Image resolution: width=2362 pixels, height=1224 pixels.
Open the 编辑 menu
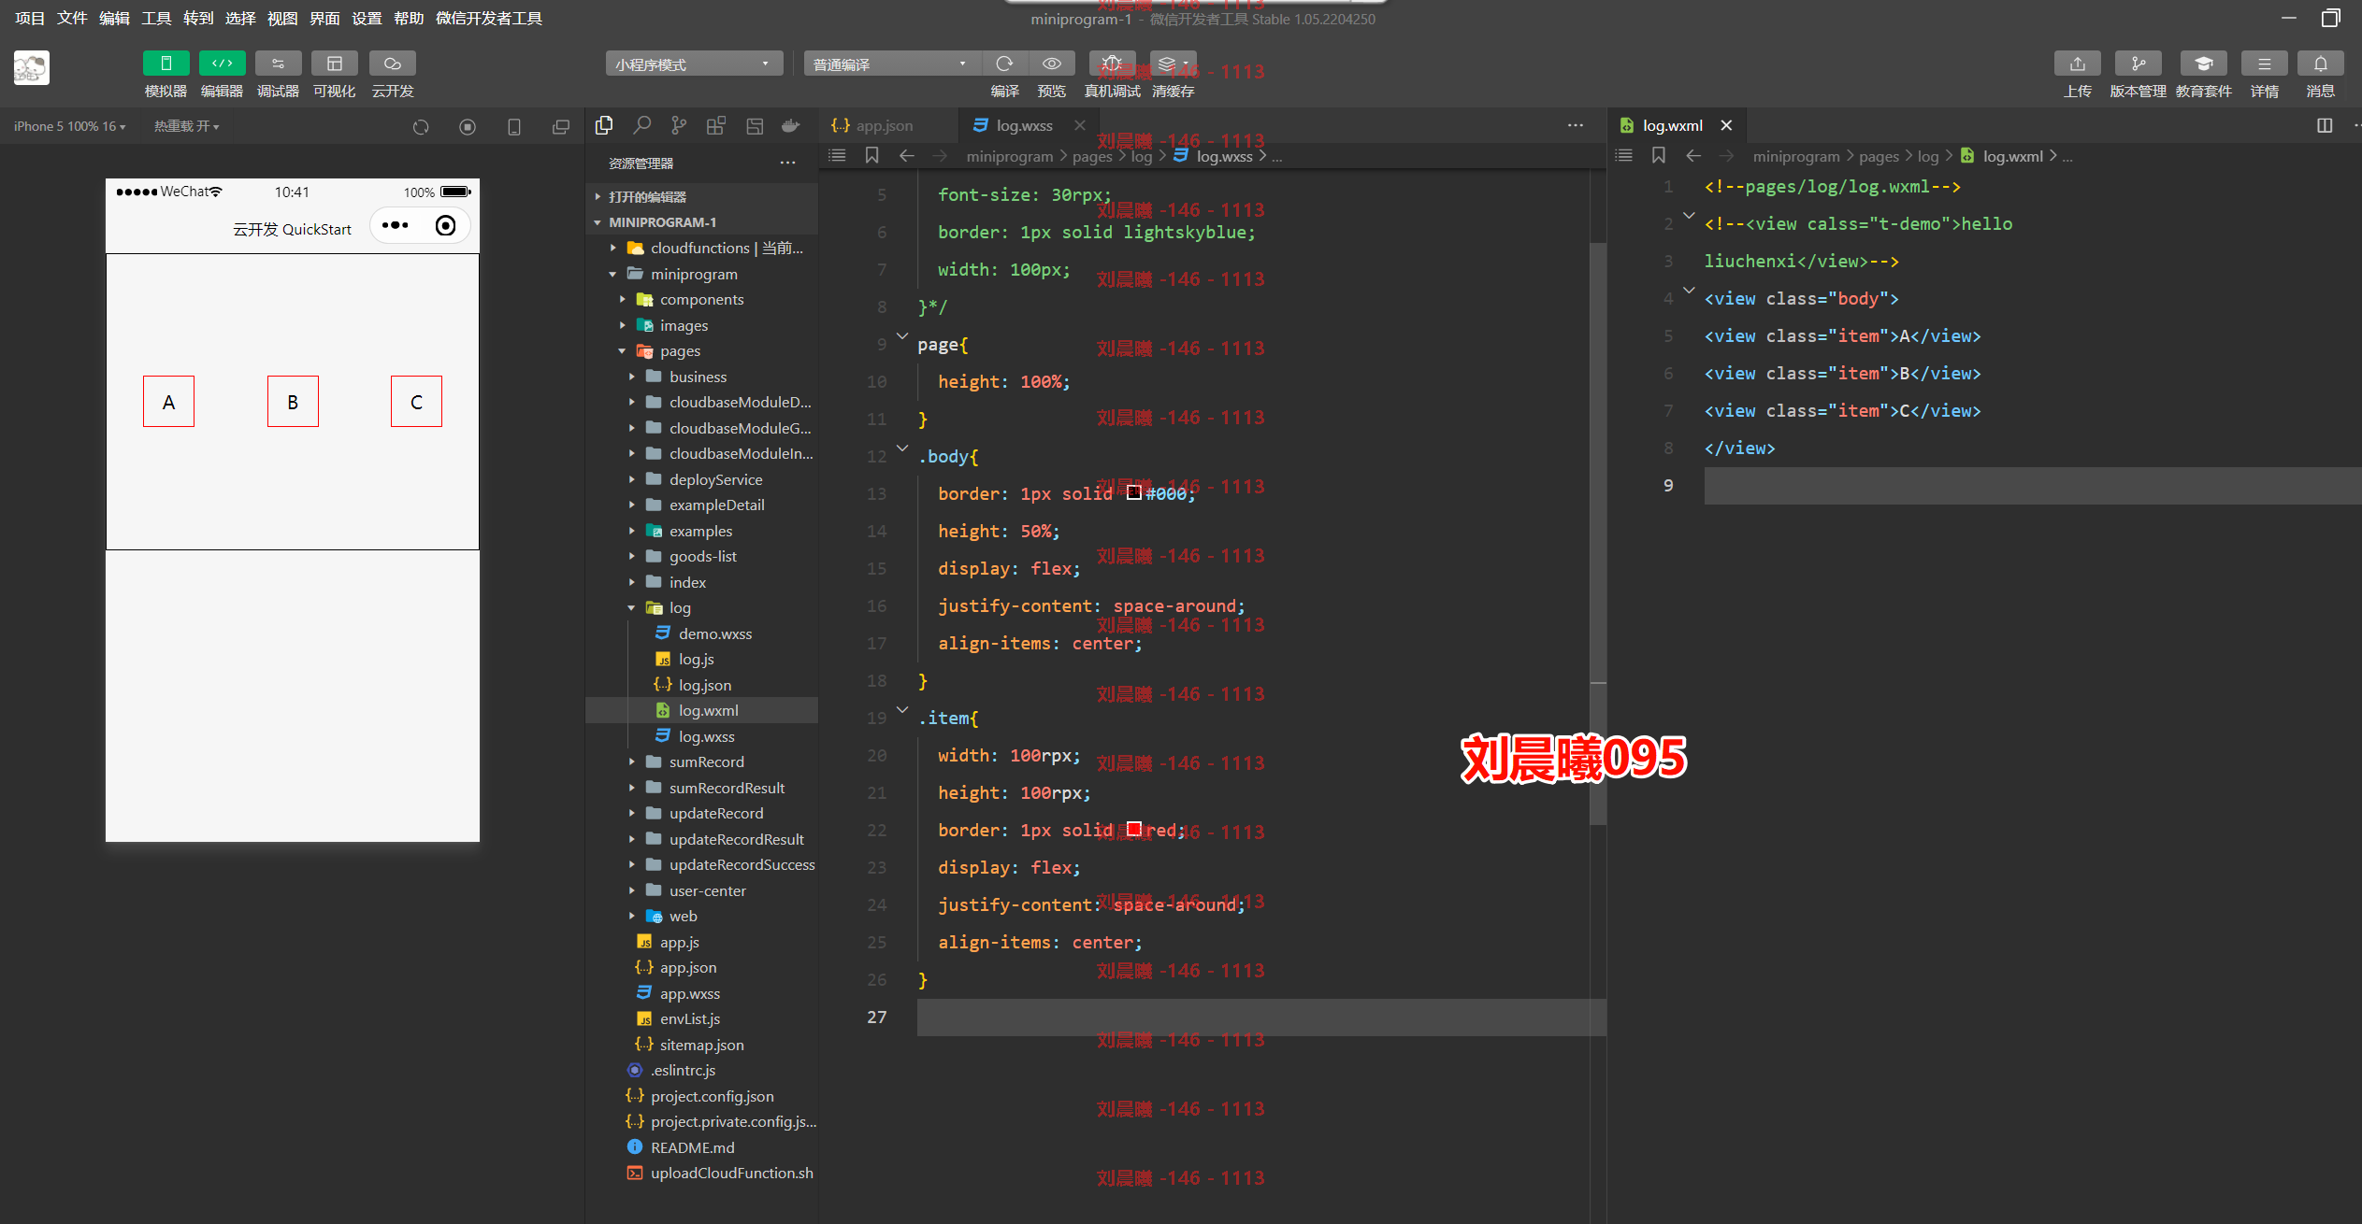(x=114, y=18)
